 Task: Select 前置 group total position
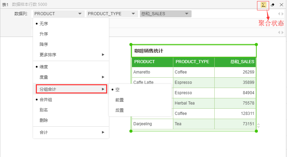coord(120,100)
